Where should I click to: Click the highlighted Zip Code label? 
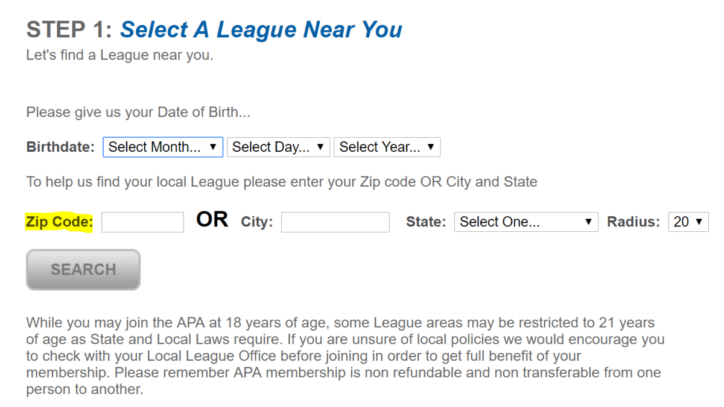(x=59, y=222)
